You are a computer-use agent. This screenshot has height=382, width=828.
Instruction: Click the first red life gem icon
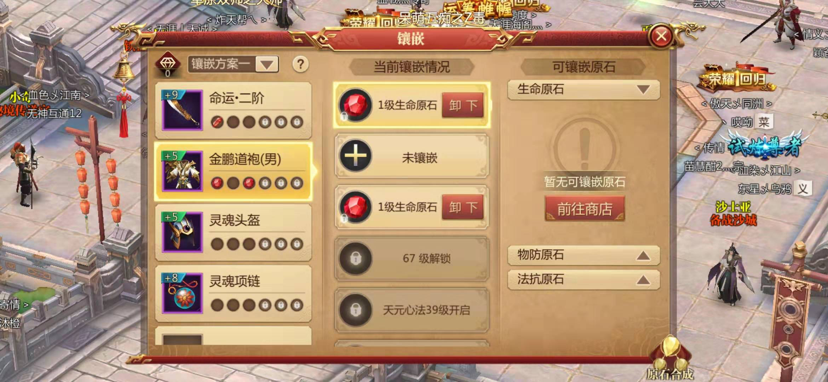[x=355, y=105]
